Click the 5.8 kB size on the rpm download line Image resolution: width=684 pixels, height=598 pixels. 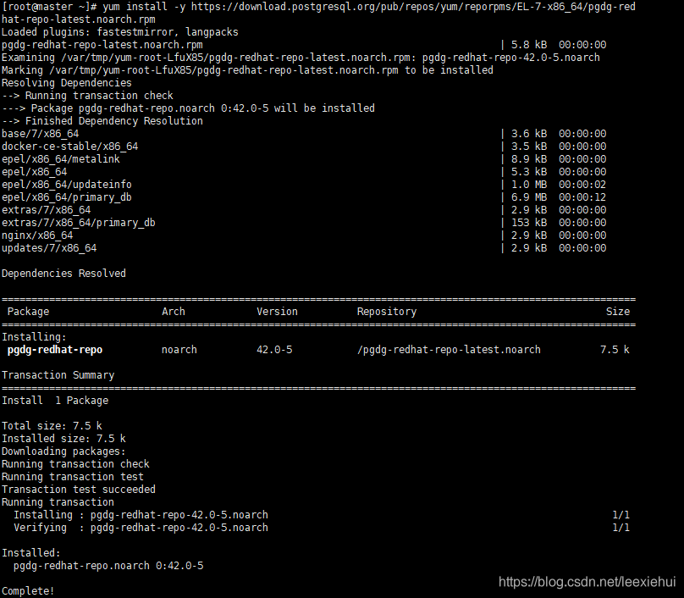click(x=529, y=45)
